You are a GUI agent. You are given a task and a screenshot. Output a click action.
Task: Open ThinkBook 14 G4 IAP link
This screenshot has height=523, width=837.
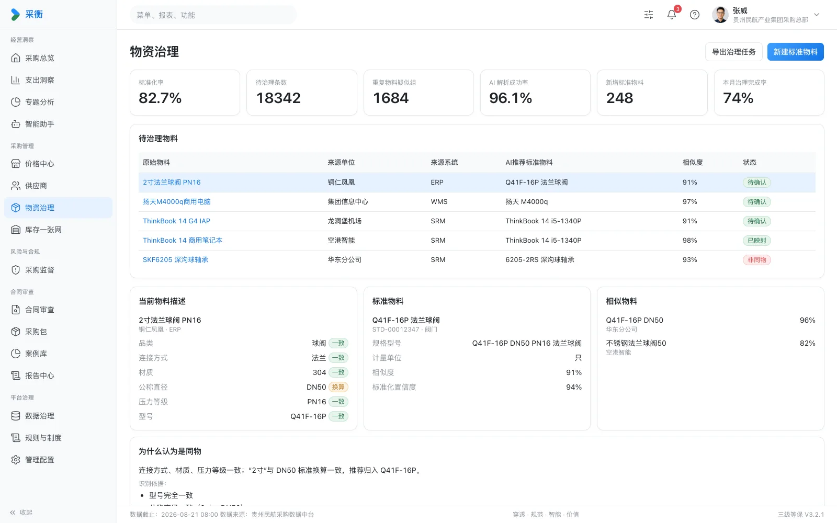pyautogui.click(x=176, y=221)
